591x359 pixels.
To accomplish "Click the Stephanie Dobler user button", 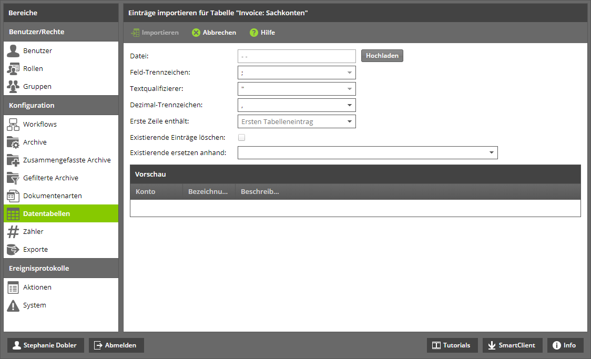I will pyautogui.click(x=46, y=345).
